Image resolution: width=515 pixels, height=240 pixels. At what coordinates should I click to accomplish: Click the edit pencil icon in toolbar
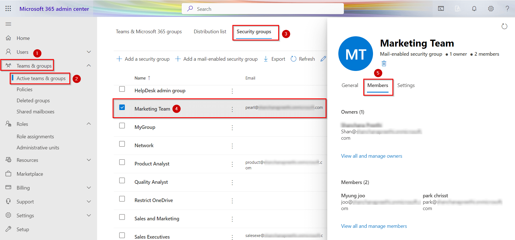pos(323,59)
